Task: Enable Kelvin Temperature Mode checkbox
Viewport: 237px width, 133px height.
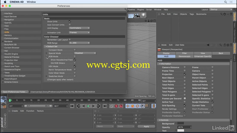Action: pyautogui.click(x=75, y=70)
